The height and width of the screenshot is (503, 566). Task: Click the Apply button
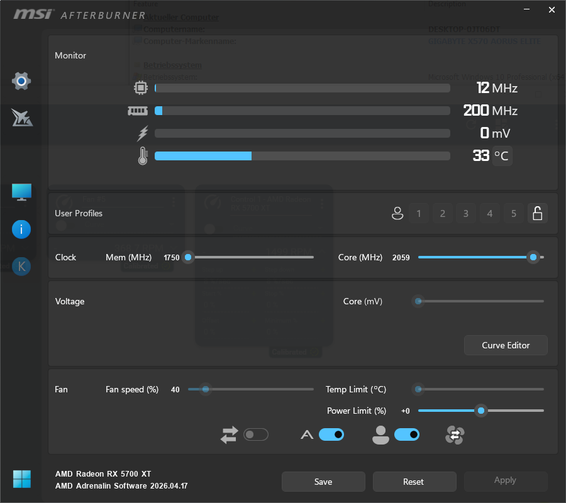(x=506, y=482)
